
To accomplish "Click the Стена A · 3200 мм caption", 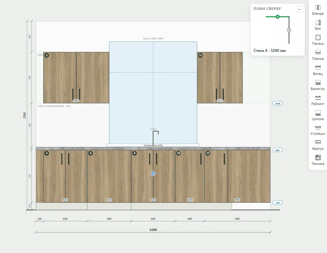I will tap(269, 51).
